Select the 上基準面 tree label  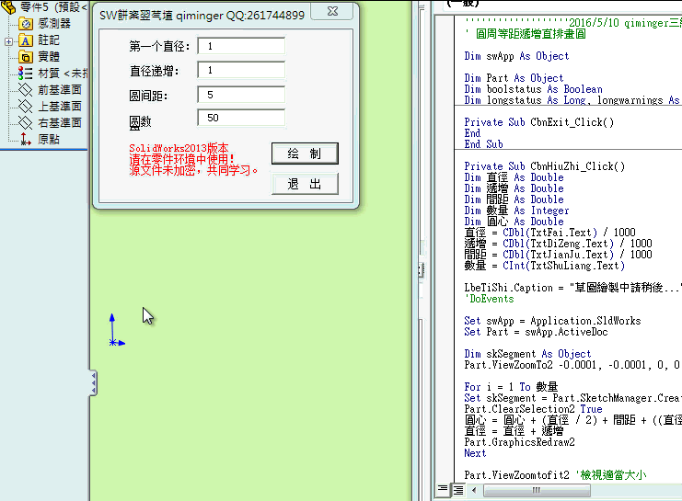coord(60,107)
